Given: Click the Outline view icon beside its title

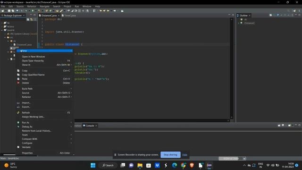Looking at the screenshot, I should pyautogui.click(x=238, y=16).
